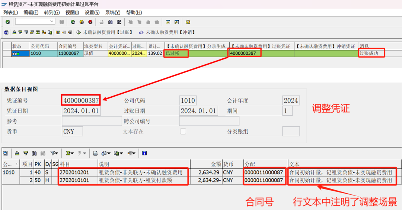
Task: Click the 139.02 cumulative amount cell
Action: pyautogui.click(x=155, y=53)
